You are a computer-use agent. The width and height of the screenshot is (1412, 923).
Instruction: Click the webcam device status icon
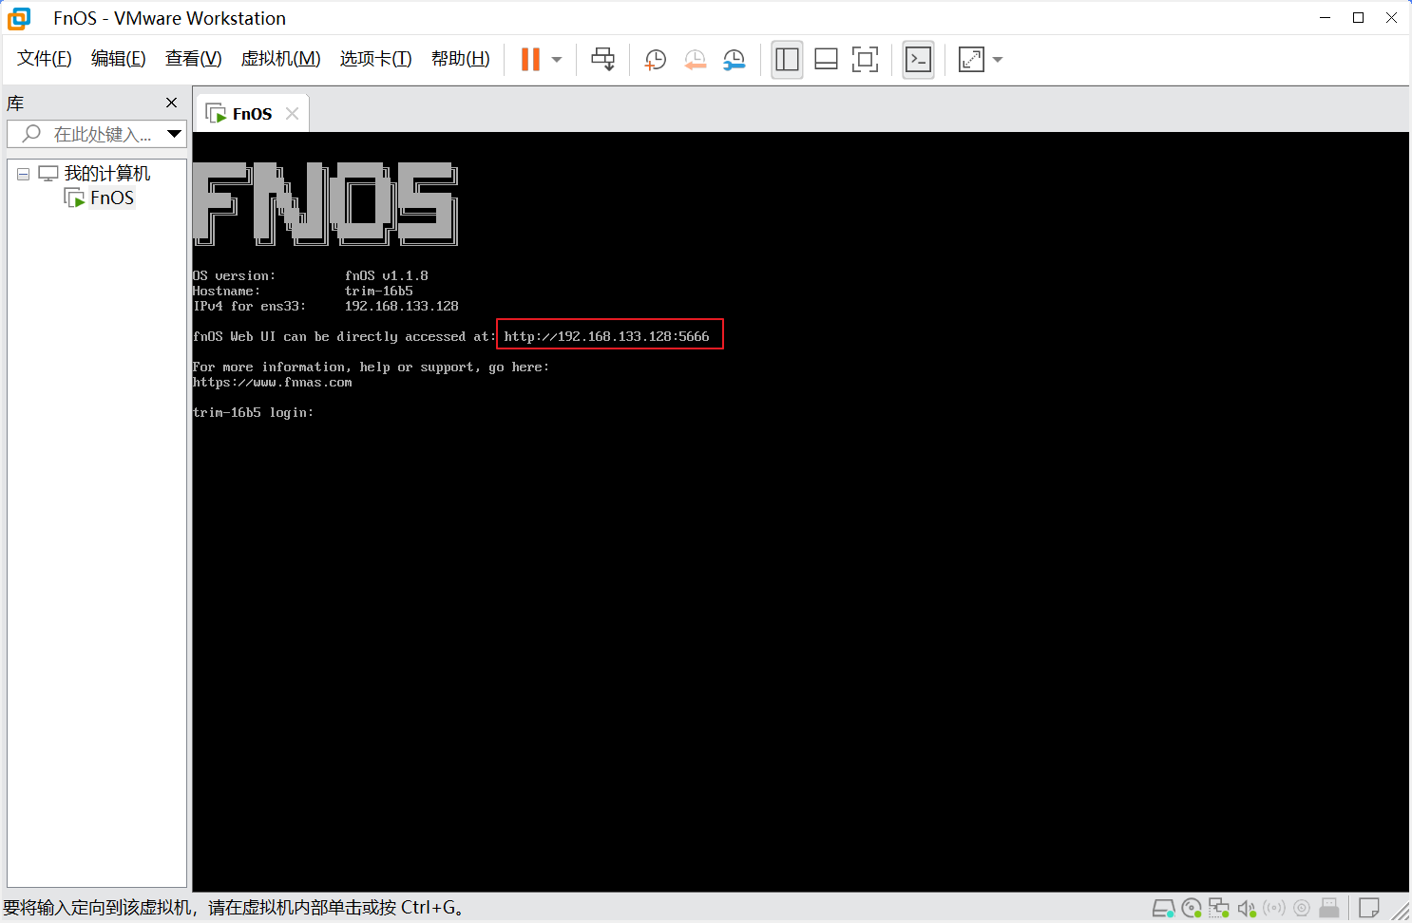1302,908
